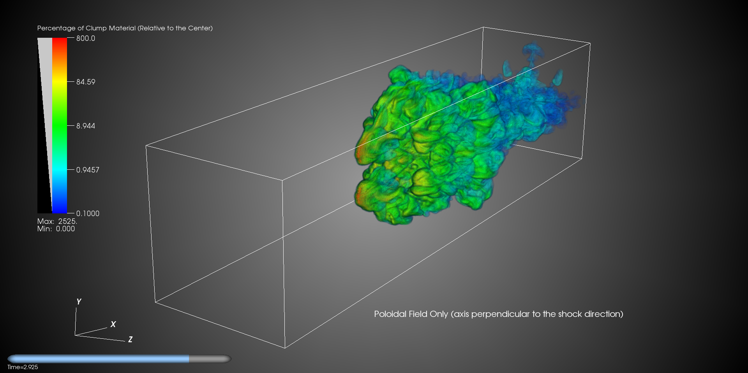
Task: Click the legend value 0.1000
Action: pyautogui.click(x=88, y=213)
